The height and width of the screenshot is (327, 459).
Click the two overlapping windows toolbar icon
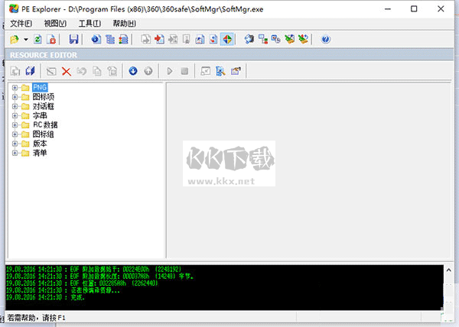[275, 39]
